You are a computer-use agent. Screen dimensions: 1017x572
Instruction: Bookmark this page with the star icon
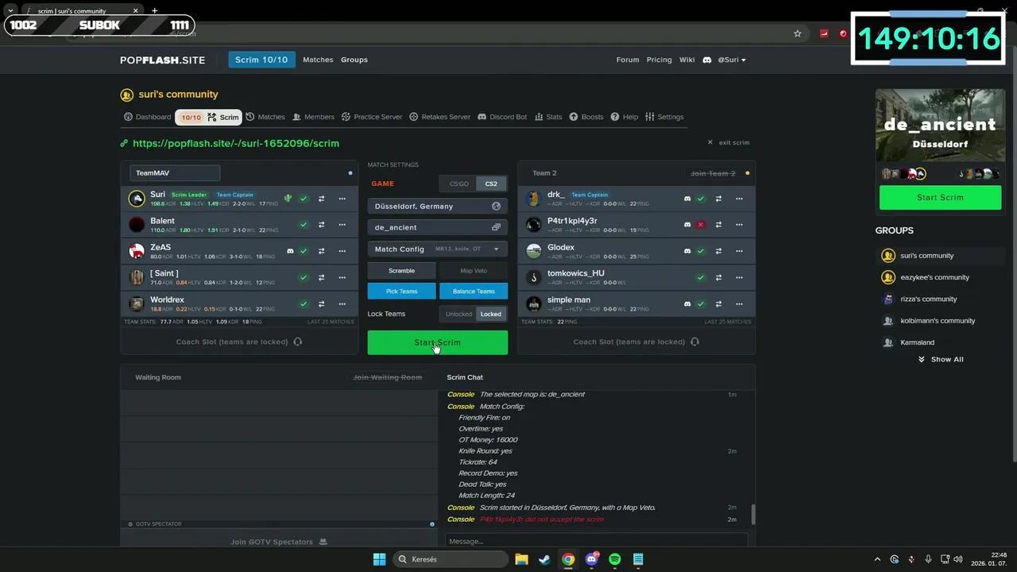(x=797, y=33)
